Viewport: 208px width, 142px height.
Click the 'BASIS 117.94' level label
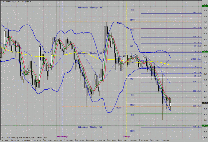pos(196,59)
